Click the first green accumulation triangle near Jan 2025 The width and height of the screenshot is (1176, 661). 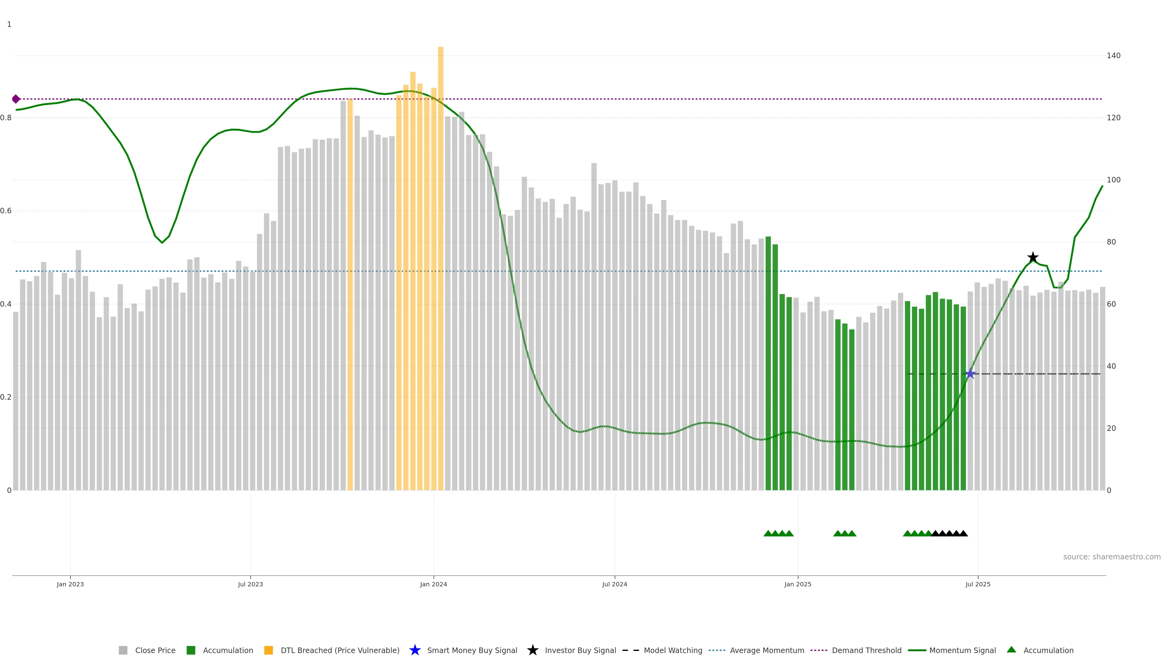tap(768, 533)
